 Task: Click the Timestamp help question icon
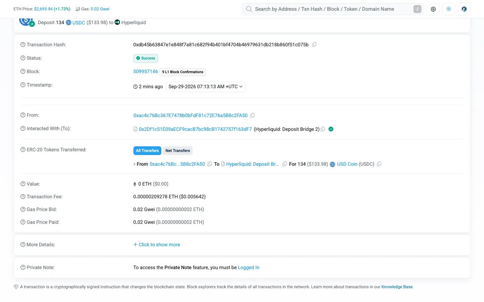(x=23, y=85)
